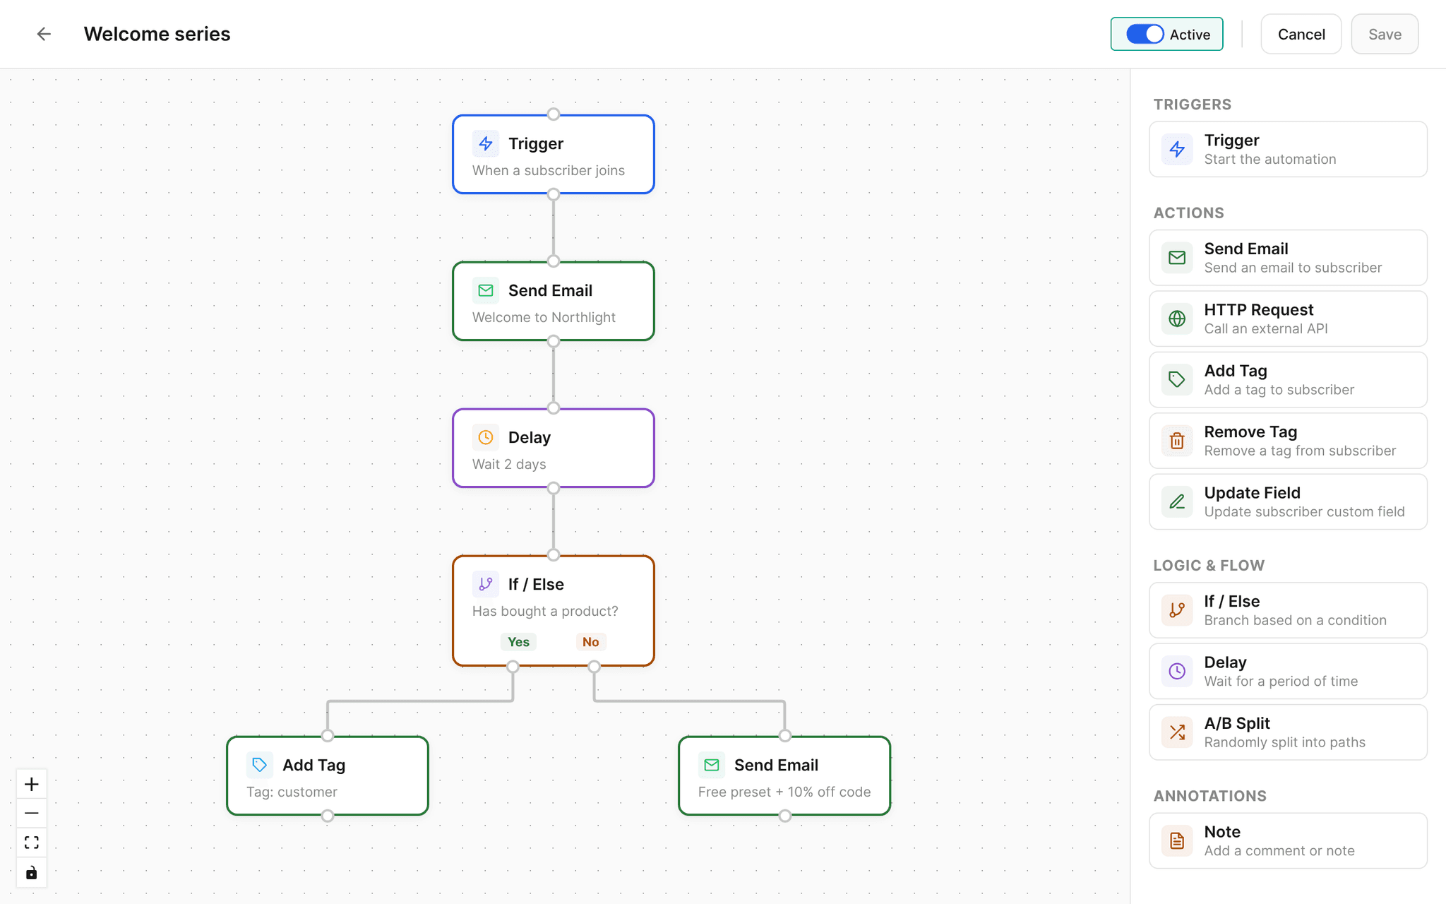This screenshot has width=1446, height=904.
Task: Click "Randomly split into paths" text
Action: 1284,742
